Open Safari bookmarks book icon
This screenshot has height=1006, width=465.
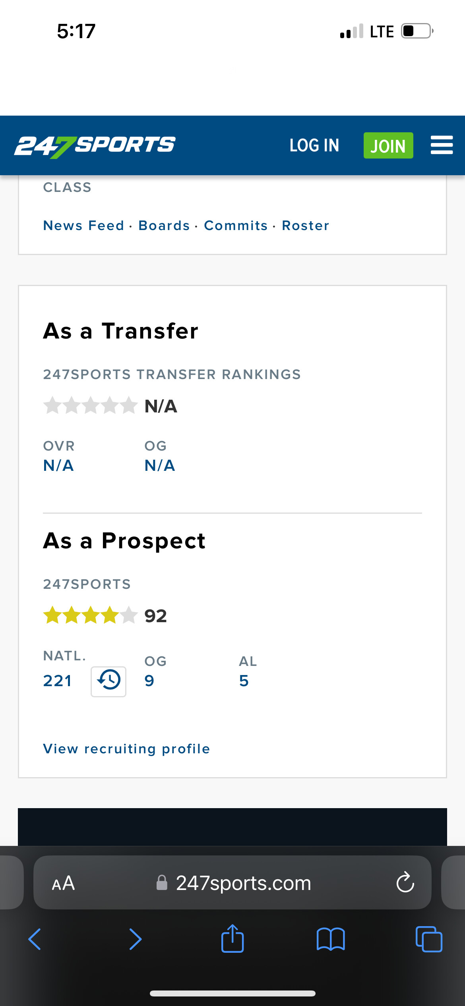pyautogui.click(x=331, y=939)
